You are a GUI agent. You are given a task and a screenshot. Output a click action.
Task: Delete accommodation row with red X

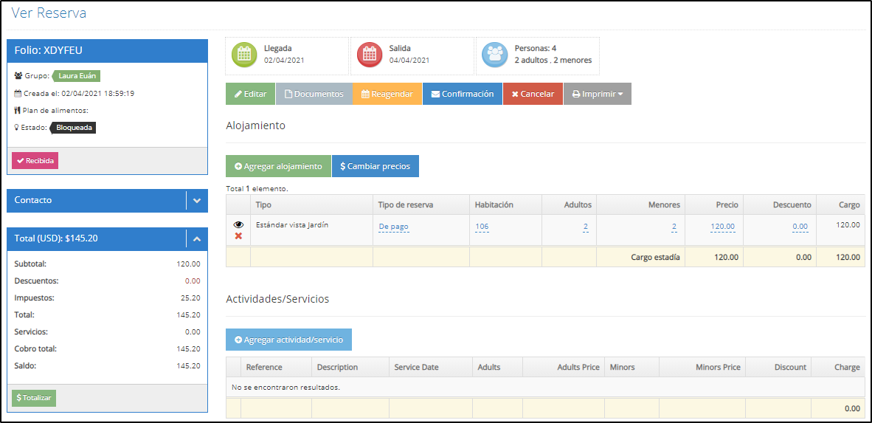click(238, 236)
